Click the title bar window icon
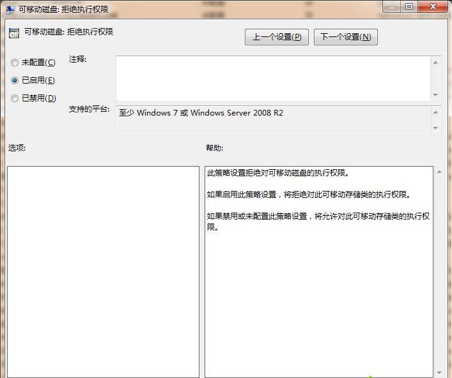Image resolution: width=452 pixels, height=378 pixels. 10,10
